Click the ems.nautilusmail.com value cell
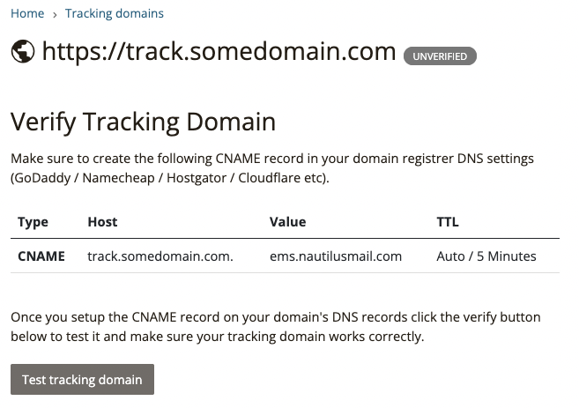 coord(335,256)
